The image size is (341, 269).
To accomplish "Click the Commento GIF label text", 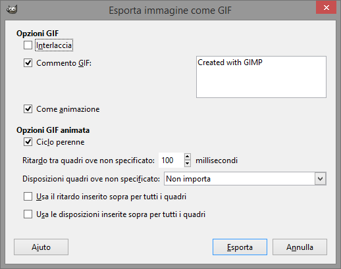I will click(x=64, y=63).
